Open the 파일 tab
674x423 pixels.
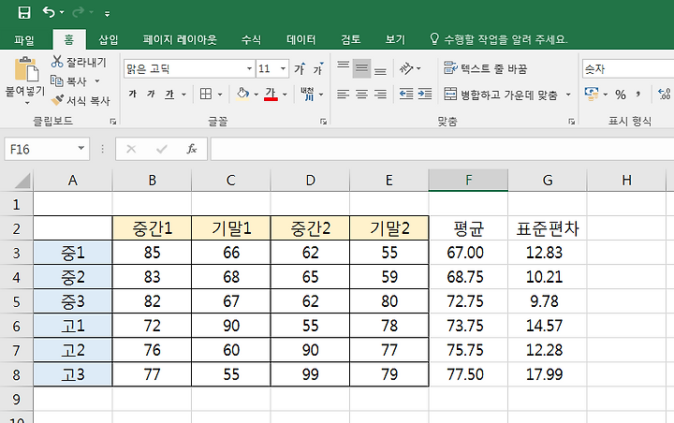24,40
